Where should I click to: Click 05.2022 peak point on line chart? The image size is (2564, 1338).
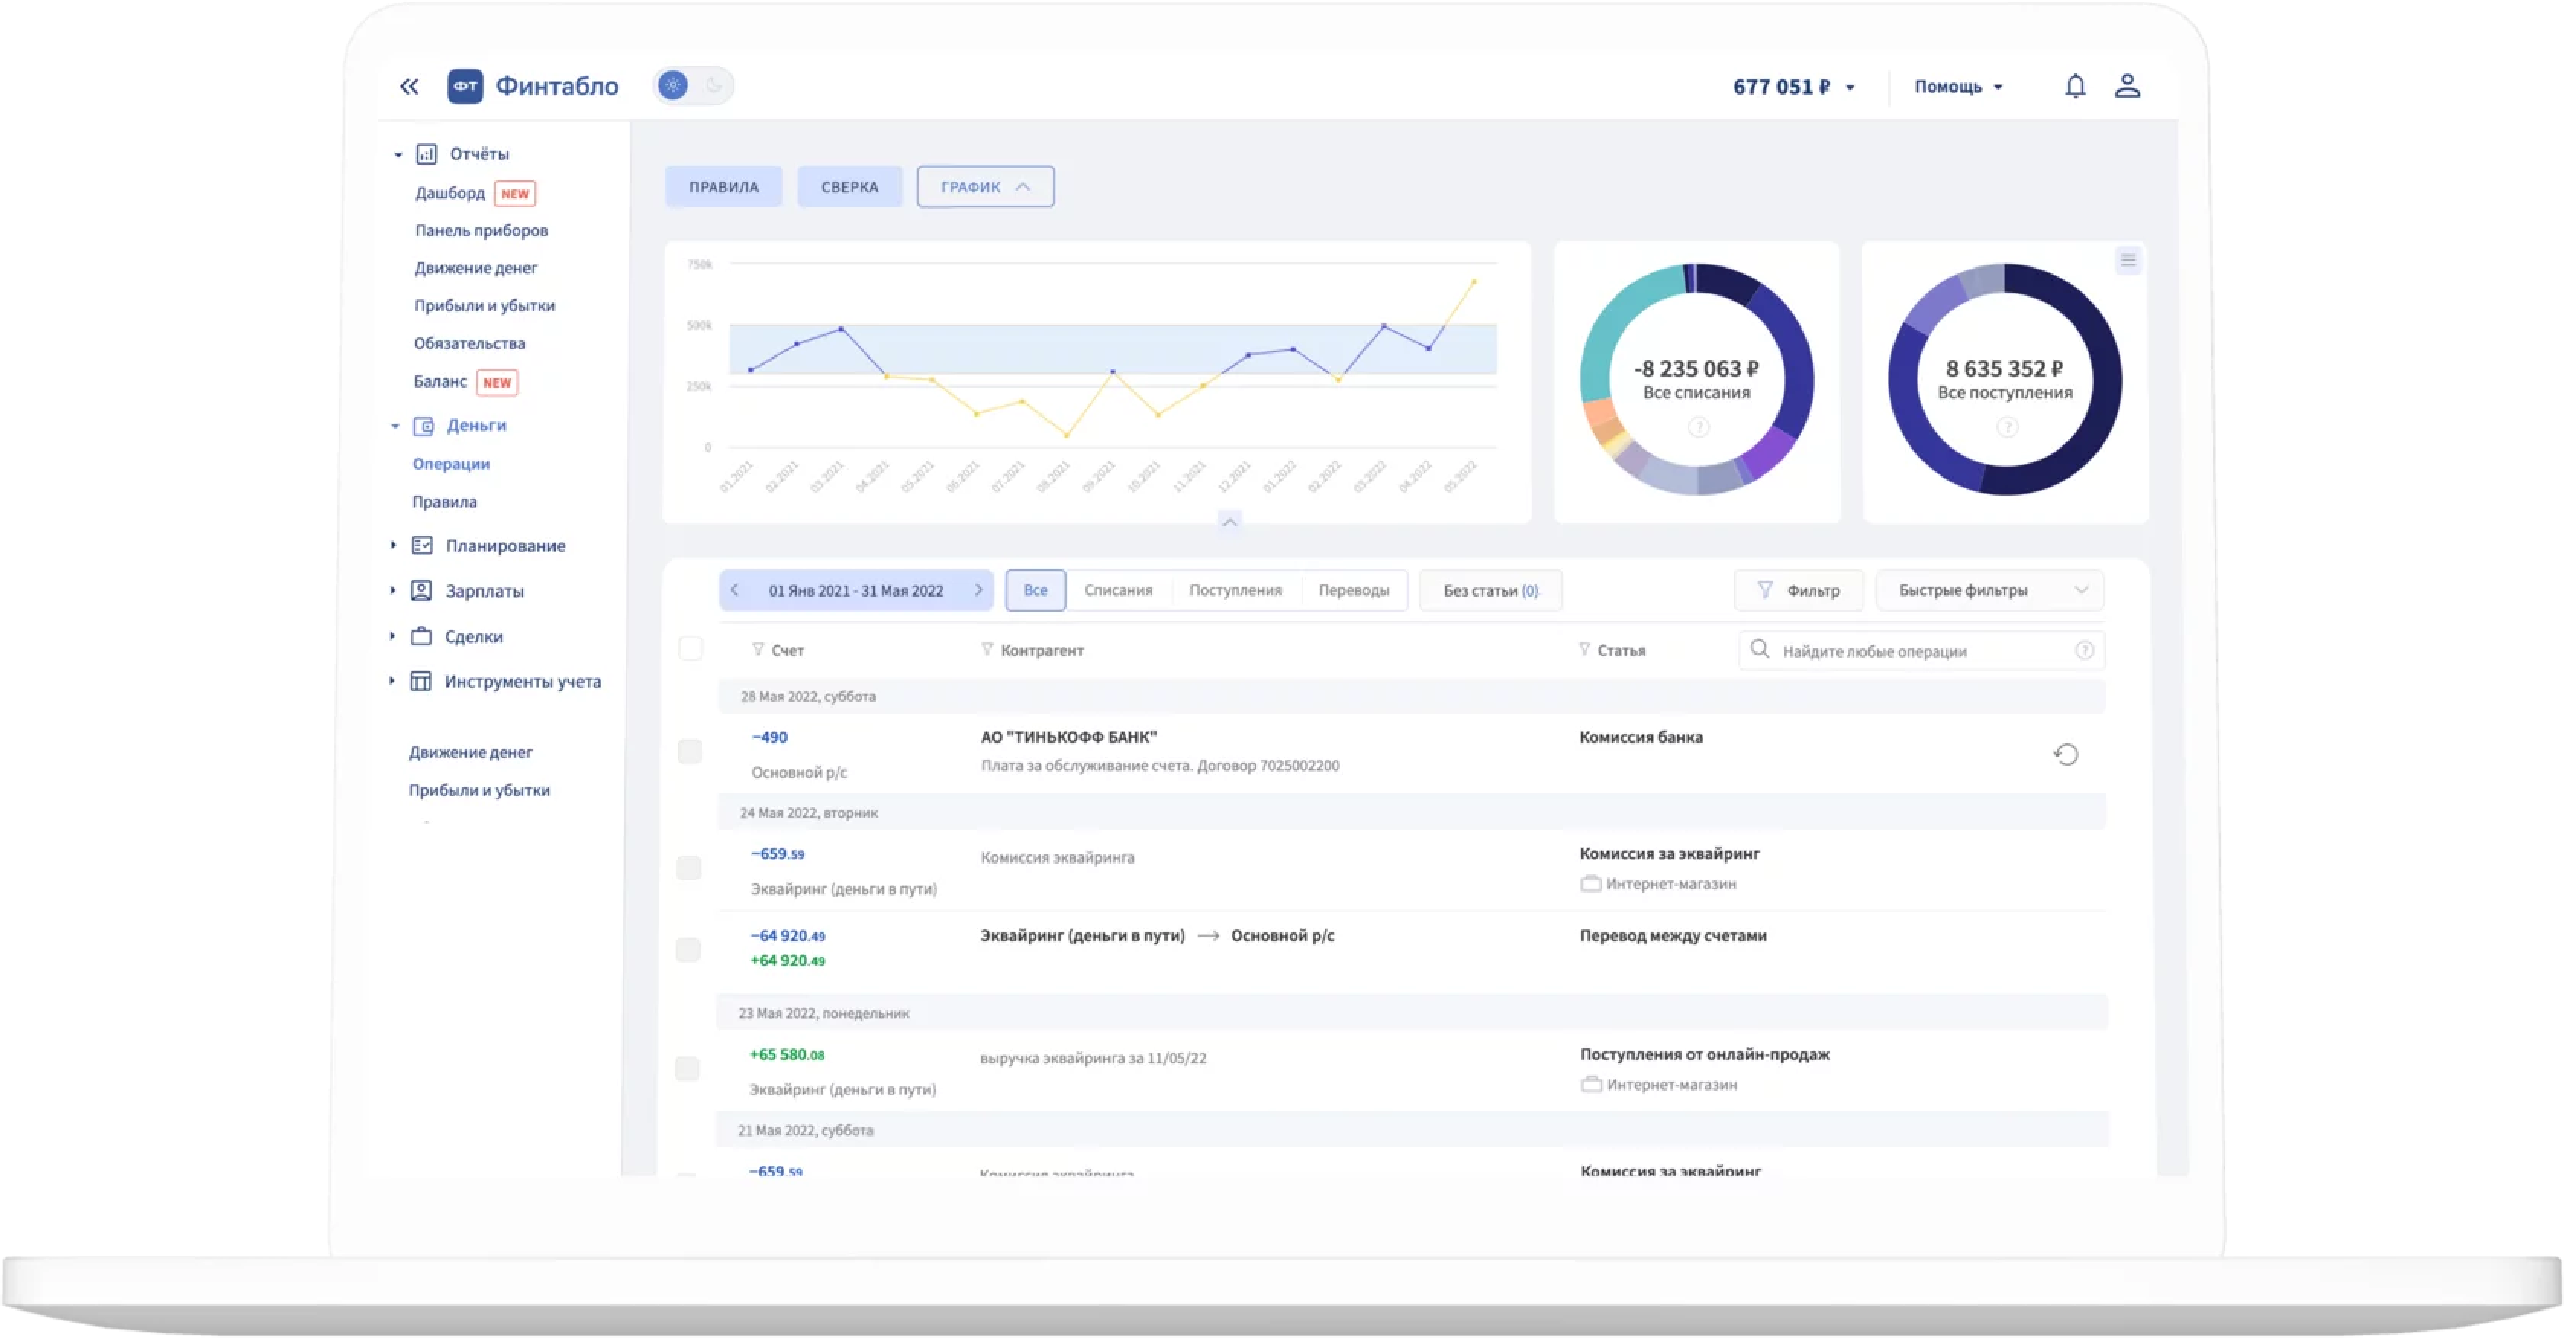[1474, 282]
